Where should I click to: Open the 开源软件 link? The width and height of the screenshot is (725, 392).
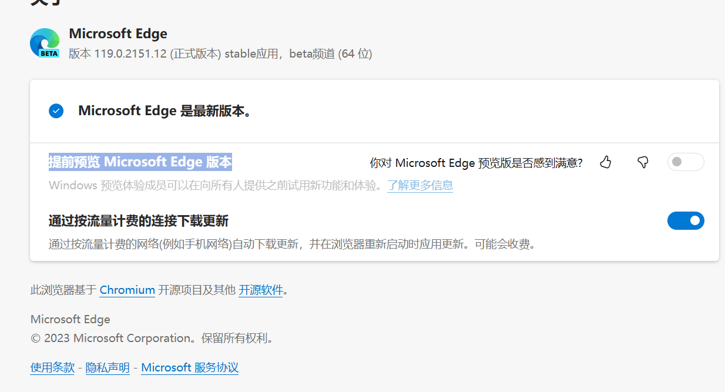point(261,290)
